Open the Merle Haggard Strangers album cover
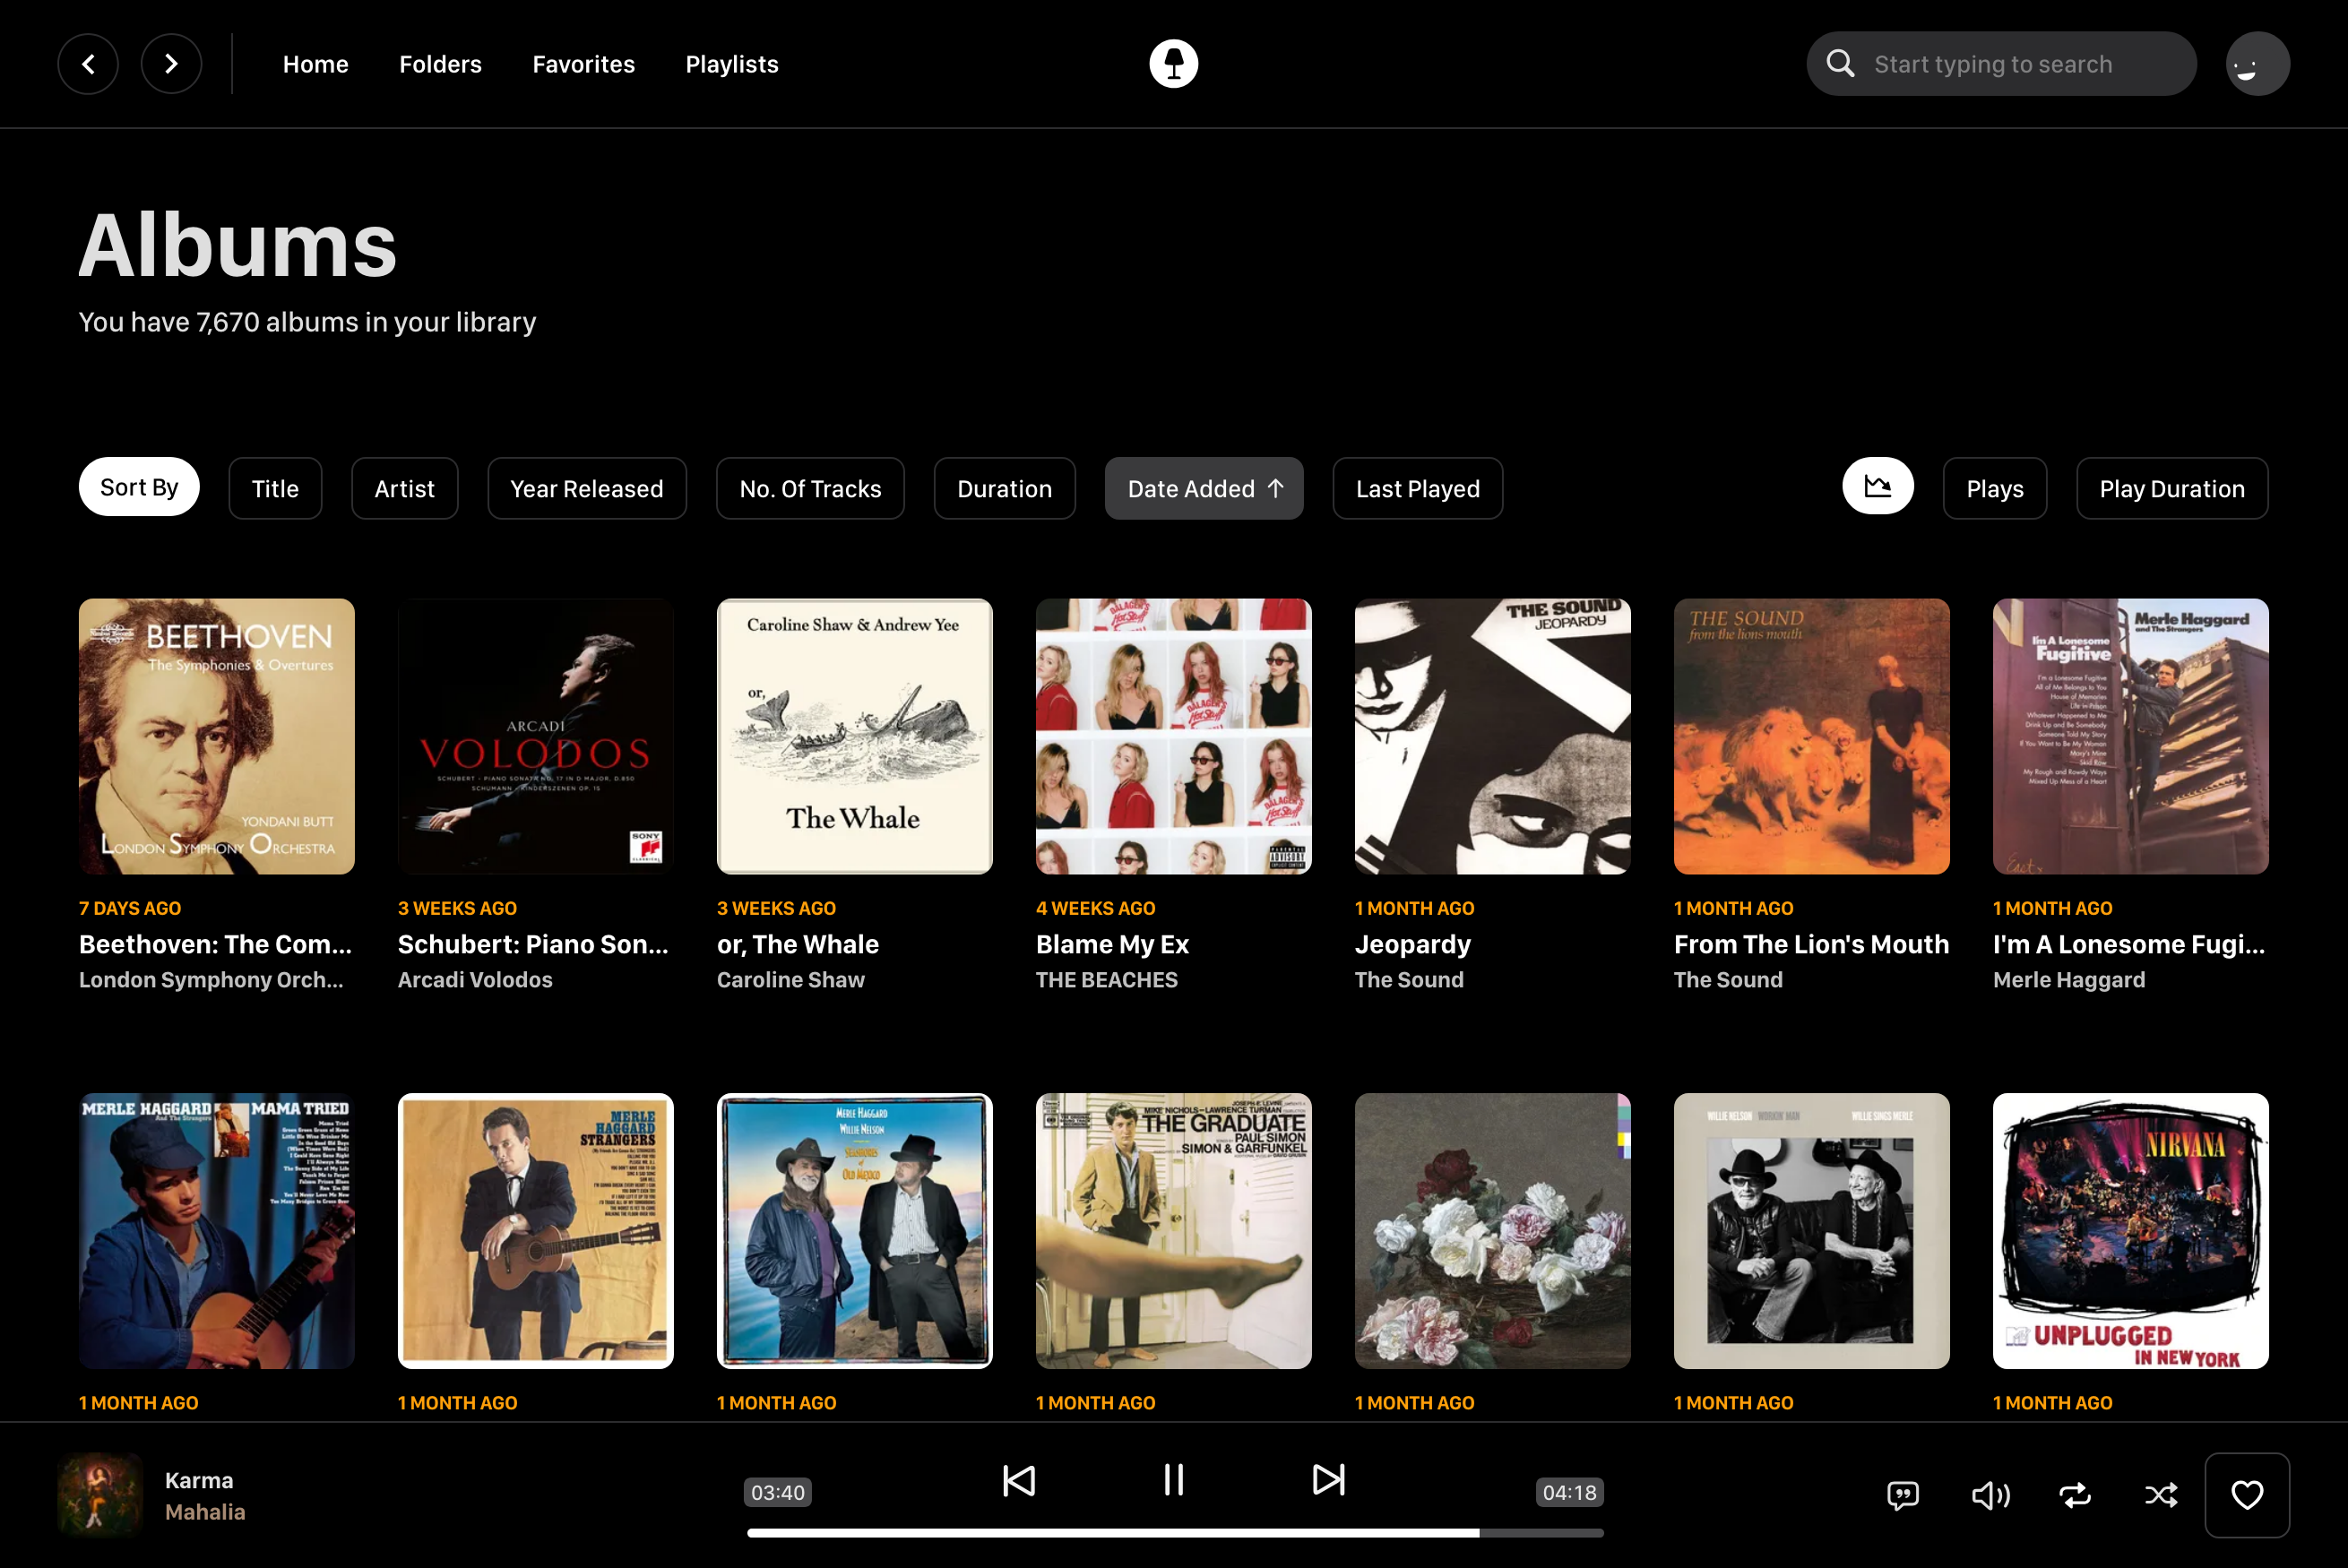This screenshot has height=1568, width=2348. point(536,1231)
